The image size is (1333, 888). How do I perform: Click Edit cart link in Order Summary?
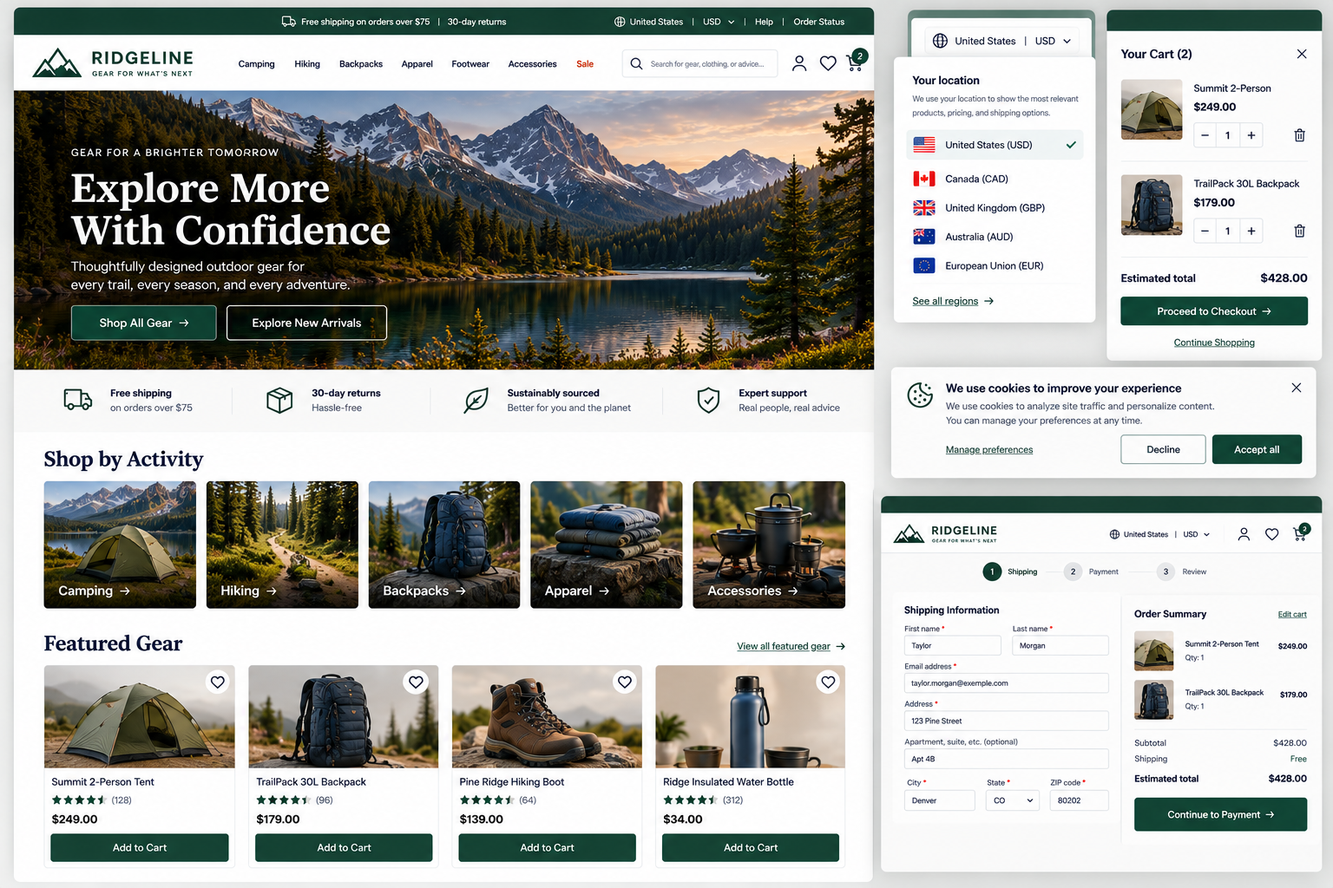[x=1291, y=614]
